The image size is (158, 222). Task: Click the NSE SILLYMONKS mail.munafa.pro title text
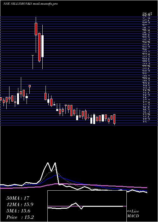30,4
